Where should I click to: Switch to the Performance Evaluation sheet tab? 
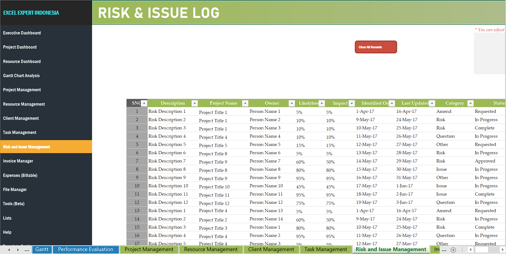coord(86,249)
